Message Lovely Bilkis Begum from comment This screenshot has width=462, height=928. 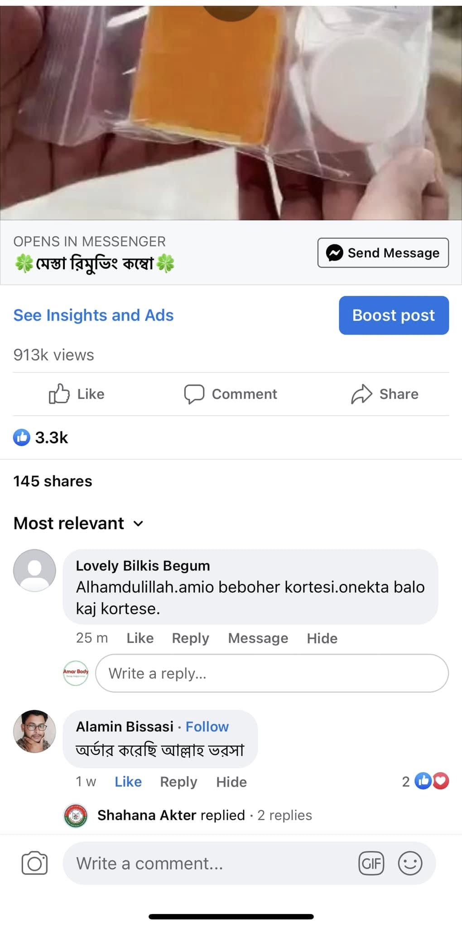click(x=258, y=638)
